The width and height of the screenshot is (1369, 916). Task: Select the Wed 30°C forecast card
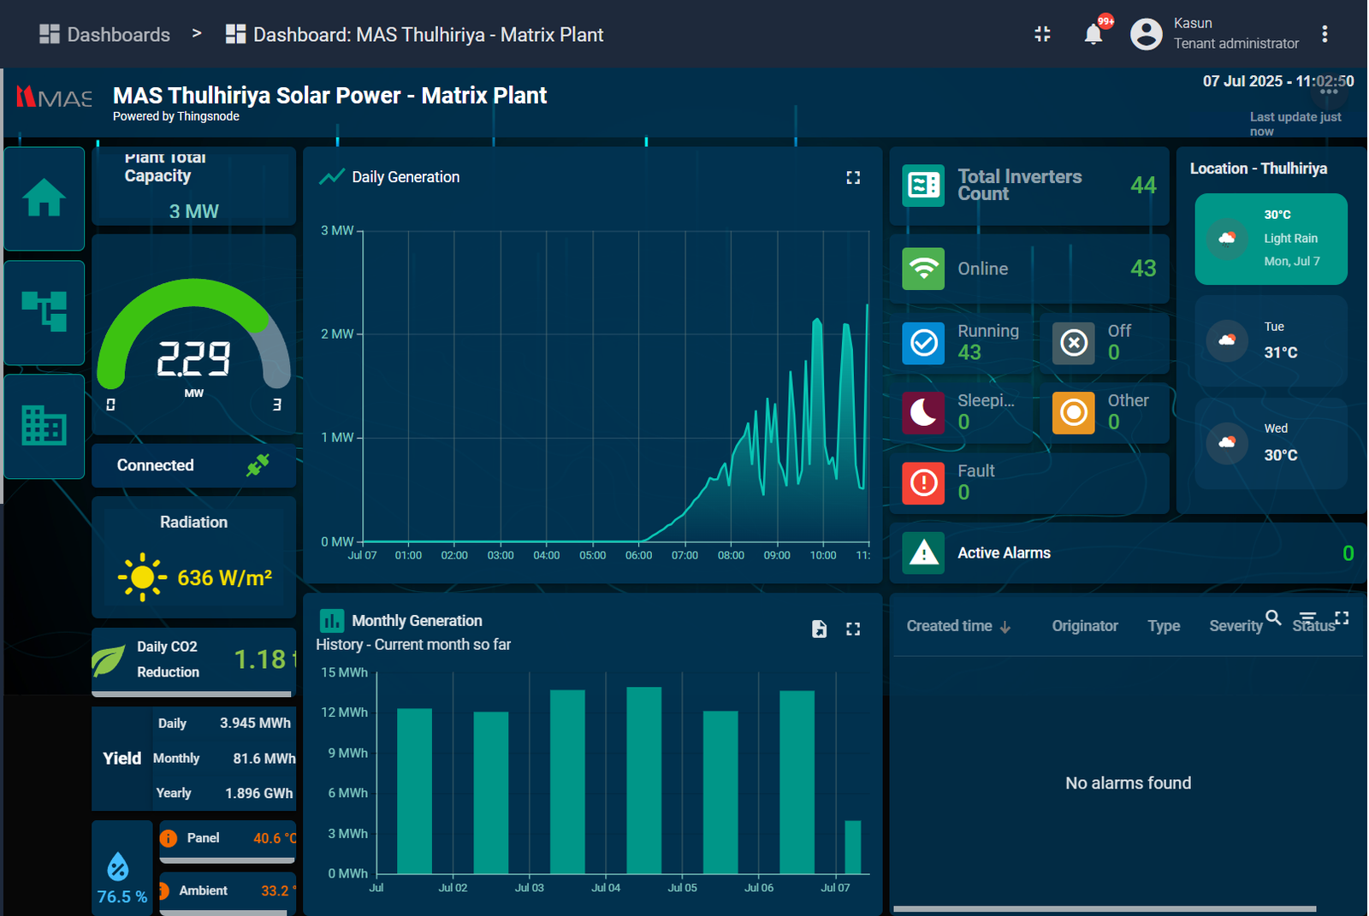pyautogui.click(x=1271, y=443)
